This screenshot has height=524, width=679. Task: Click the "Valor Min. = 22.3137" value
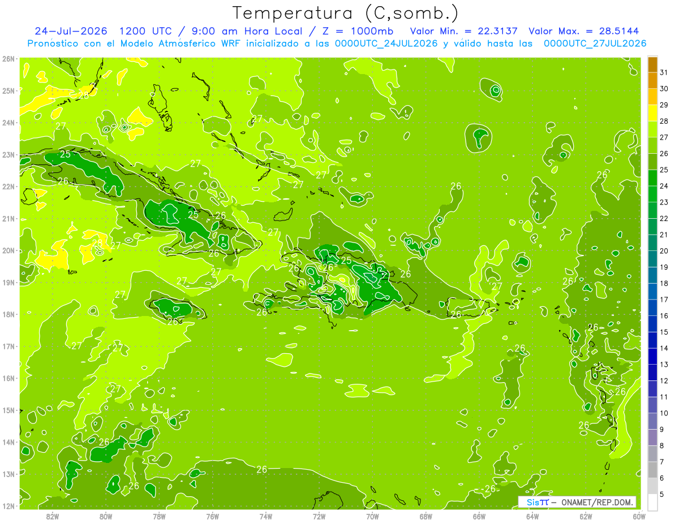tap(465, 31)
